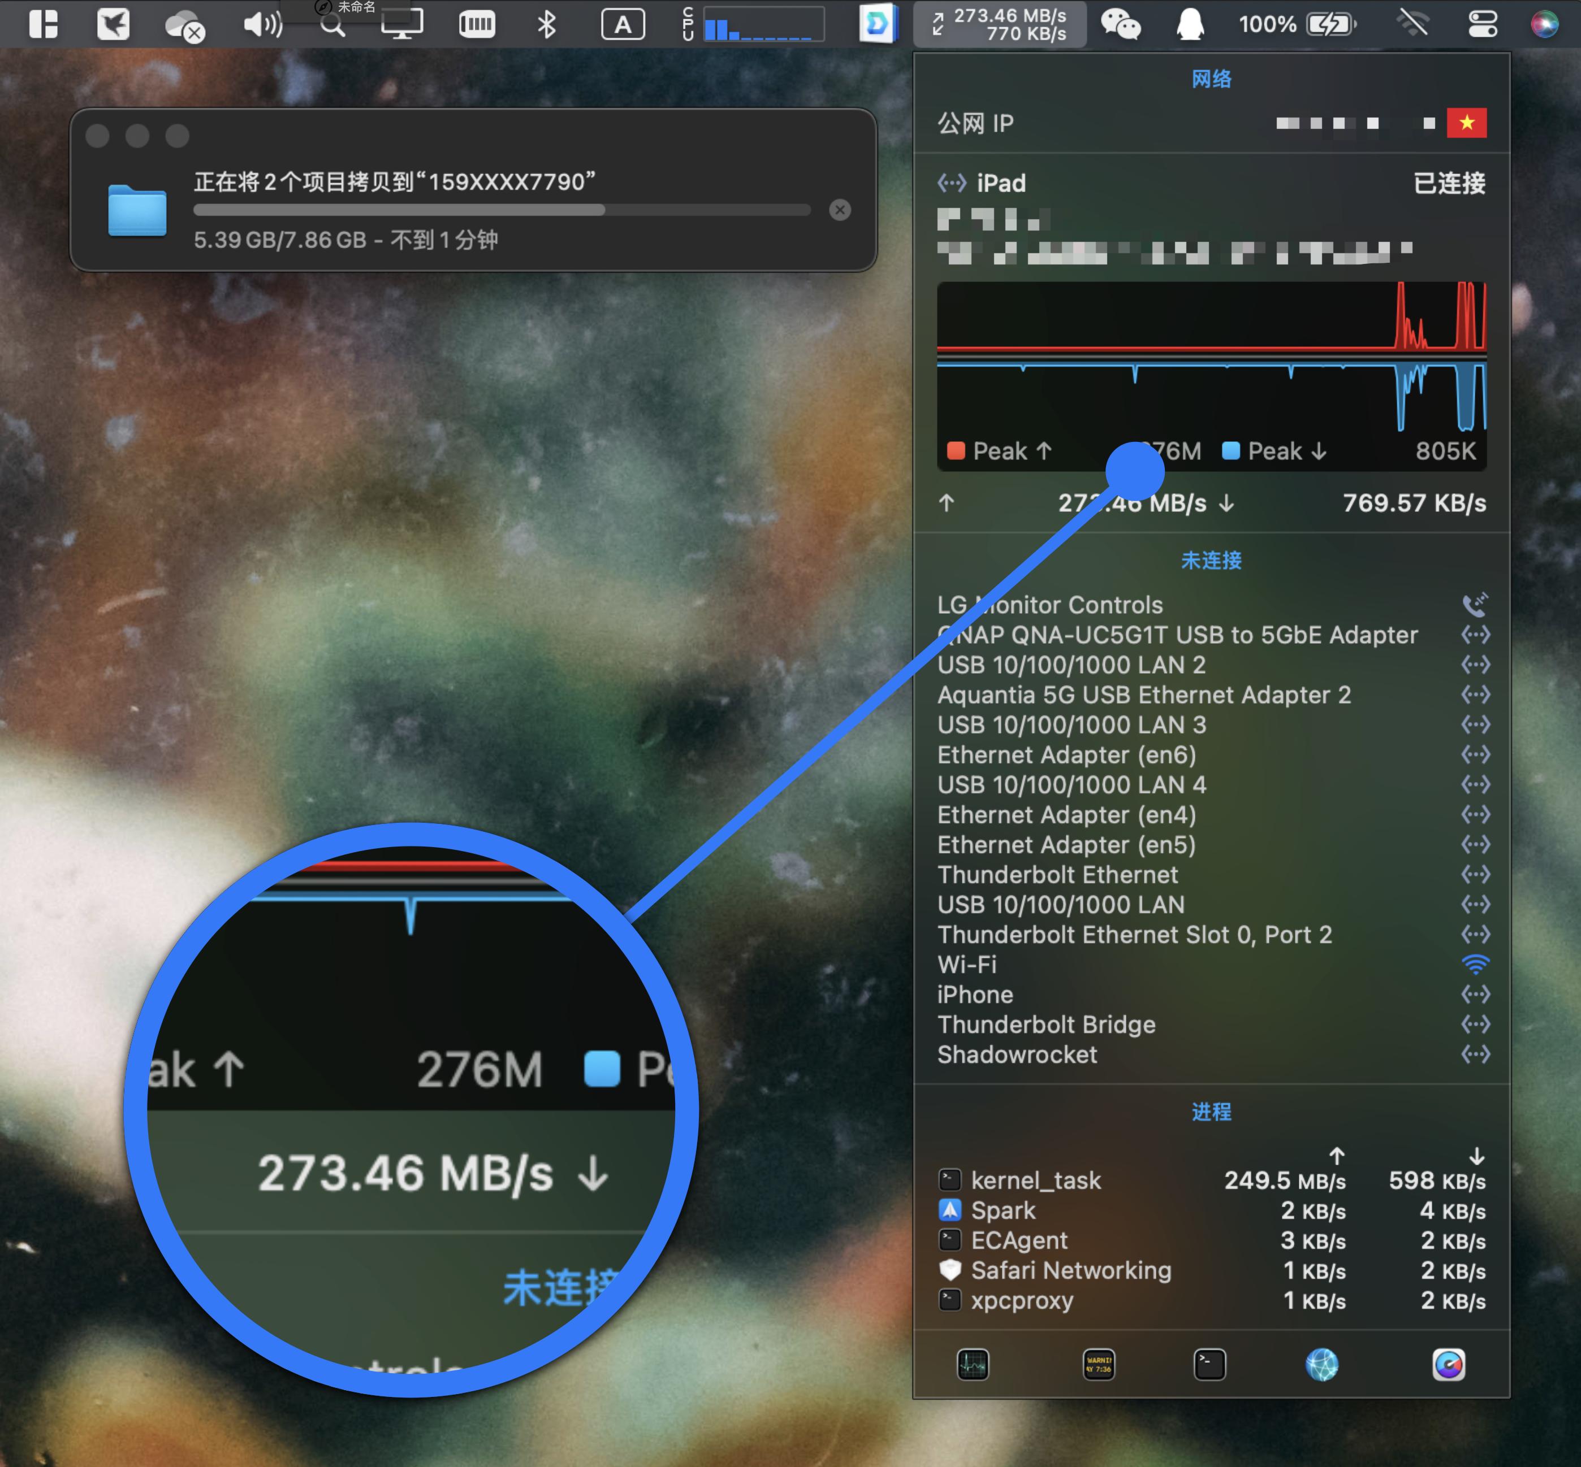Open Activity Monitor from bottom shortcut row

point(973,1365)
